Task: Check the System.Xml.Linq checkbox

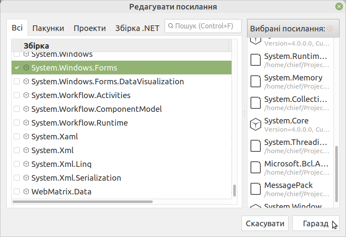Action: [x=17, y=164]
